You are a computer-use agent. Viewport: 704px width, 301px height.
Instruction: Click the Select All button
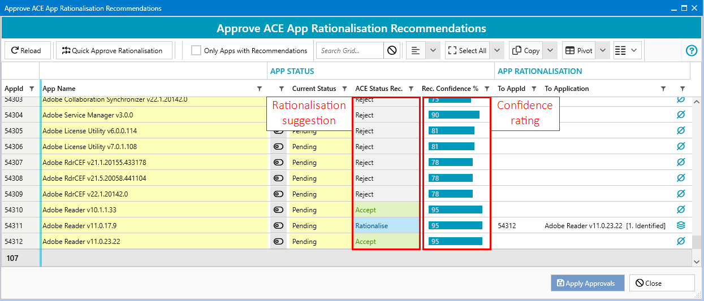coord(467,50)
